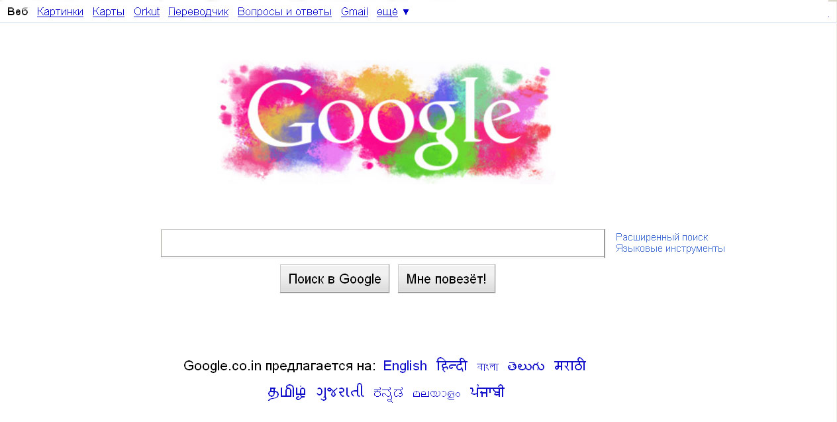Focus the Google search input field
The image size is (837, 422).
click(x=383, y=243)
